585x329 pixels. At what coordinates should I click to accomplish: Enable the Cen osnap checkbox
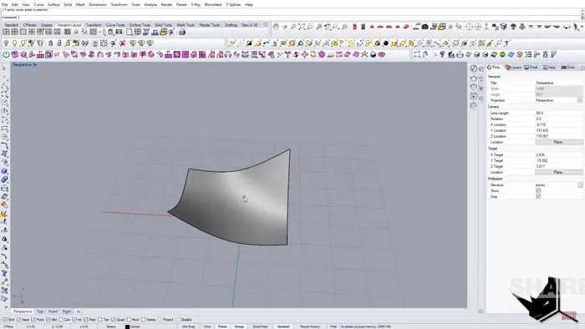click(61, 320)
